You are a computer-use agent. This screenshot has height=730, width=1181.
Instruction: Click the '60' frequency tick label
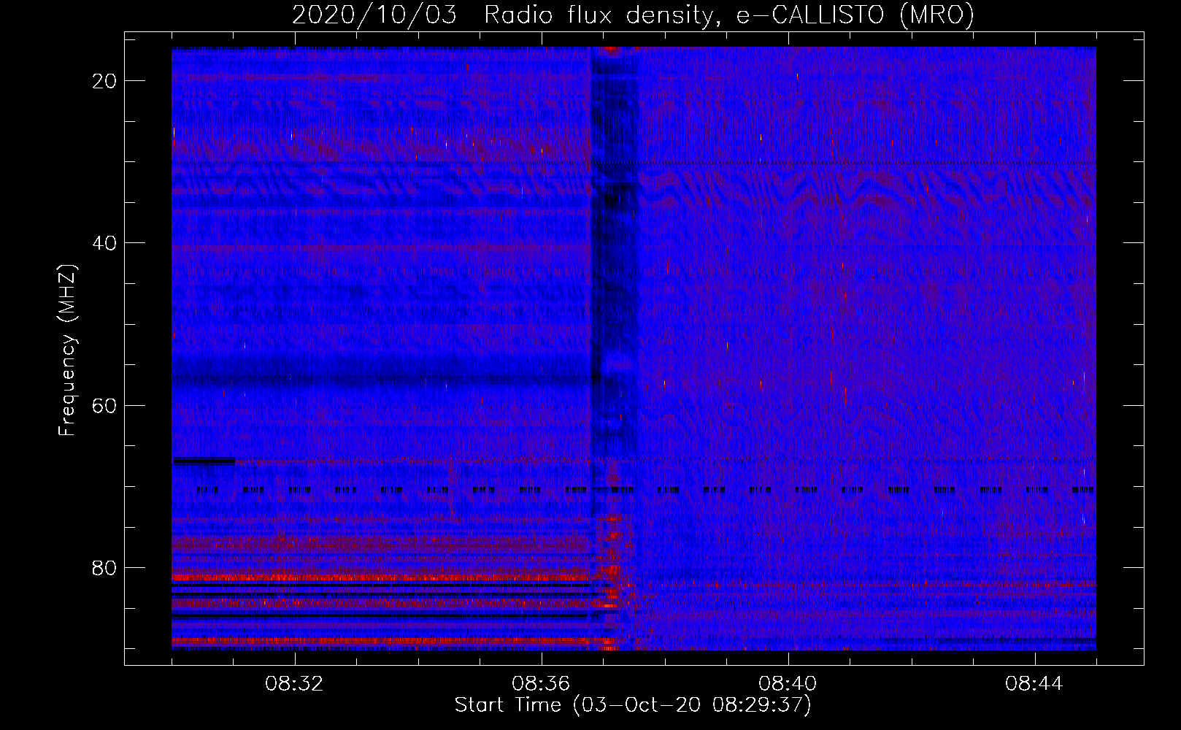coord(105,405)
